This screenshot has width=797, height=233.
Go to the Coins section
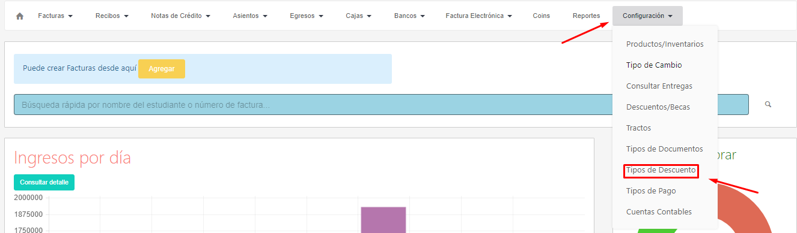point(541,16)
